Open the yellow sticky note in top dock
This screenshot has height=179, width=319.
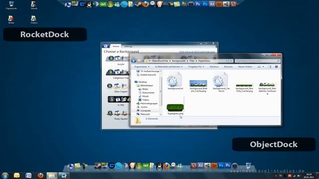click(x=176, y=4)
